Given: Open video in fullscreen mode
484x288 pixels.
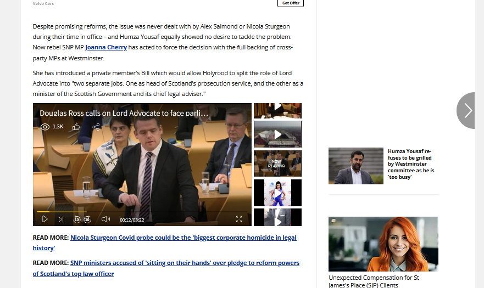Looking at the screenshot, I should 239,219.
